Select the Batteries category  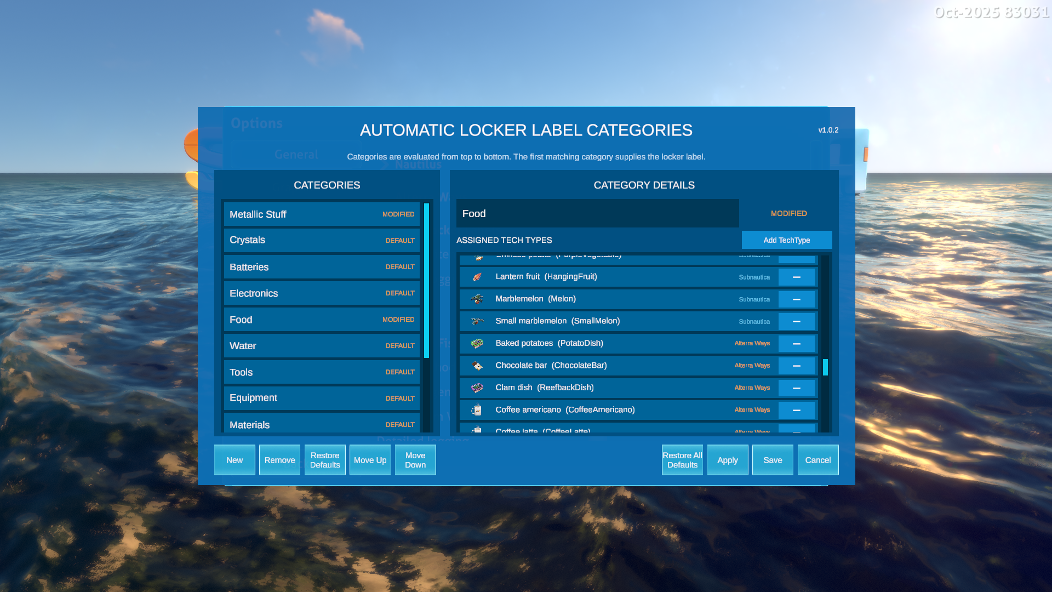322,267
